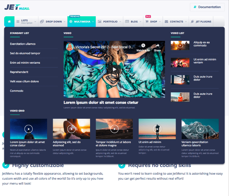This screenshot has width=229, height=196.
Task: Click the Share arrow on the video
Action: 157,45
